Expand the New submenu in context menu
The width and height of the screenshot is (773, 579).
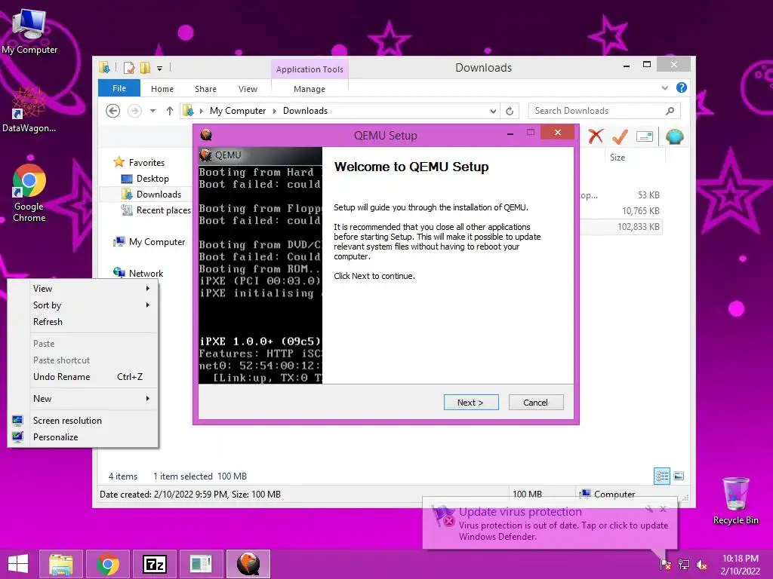(83, 399)
